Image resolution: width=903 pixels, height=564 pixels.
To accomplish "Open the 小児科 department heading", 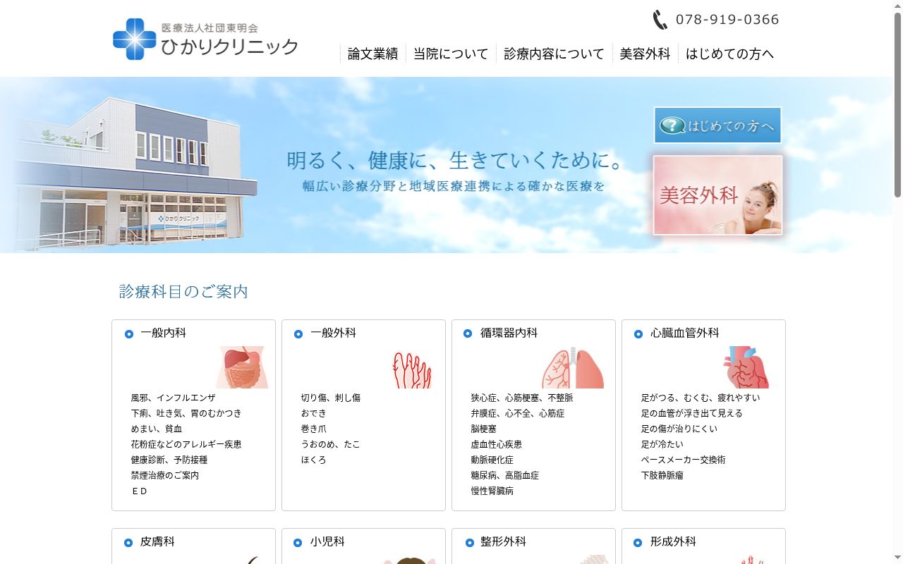I will (x=327, y=541).
